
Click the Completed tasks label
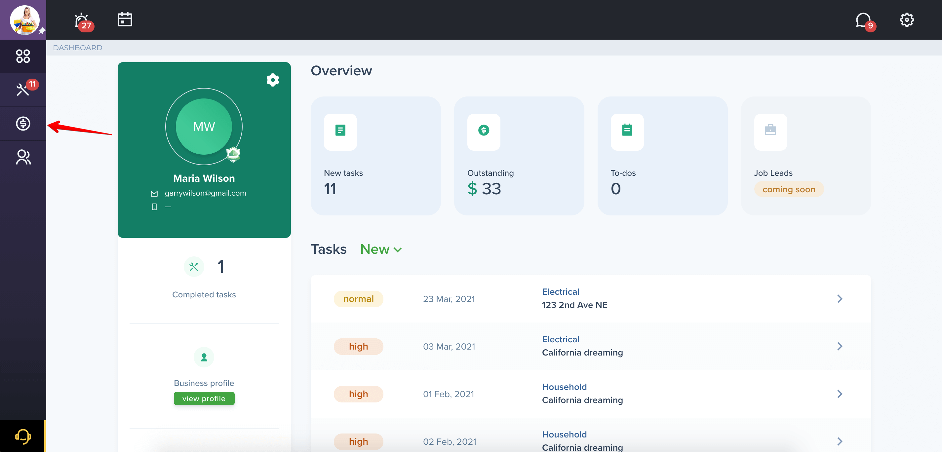(x=204, y=295)
